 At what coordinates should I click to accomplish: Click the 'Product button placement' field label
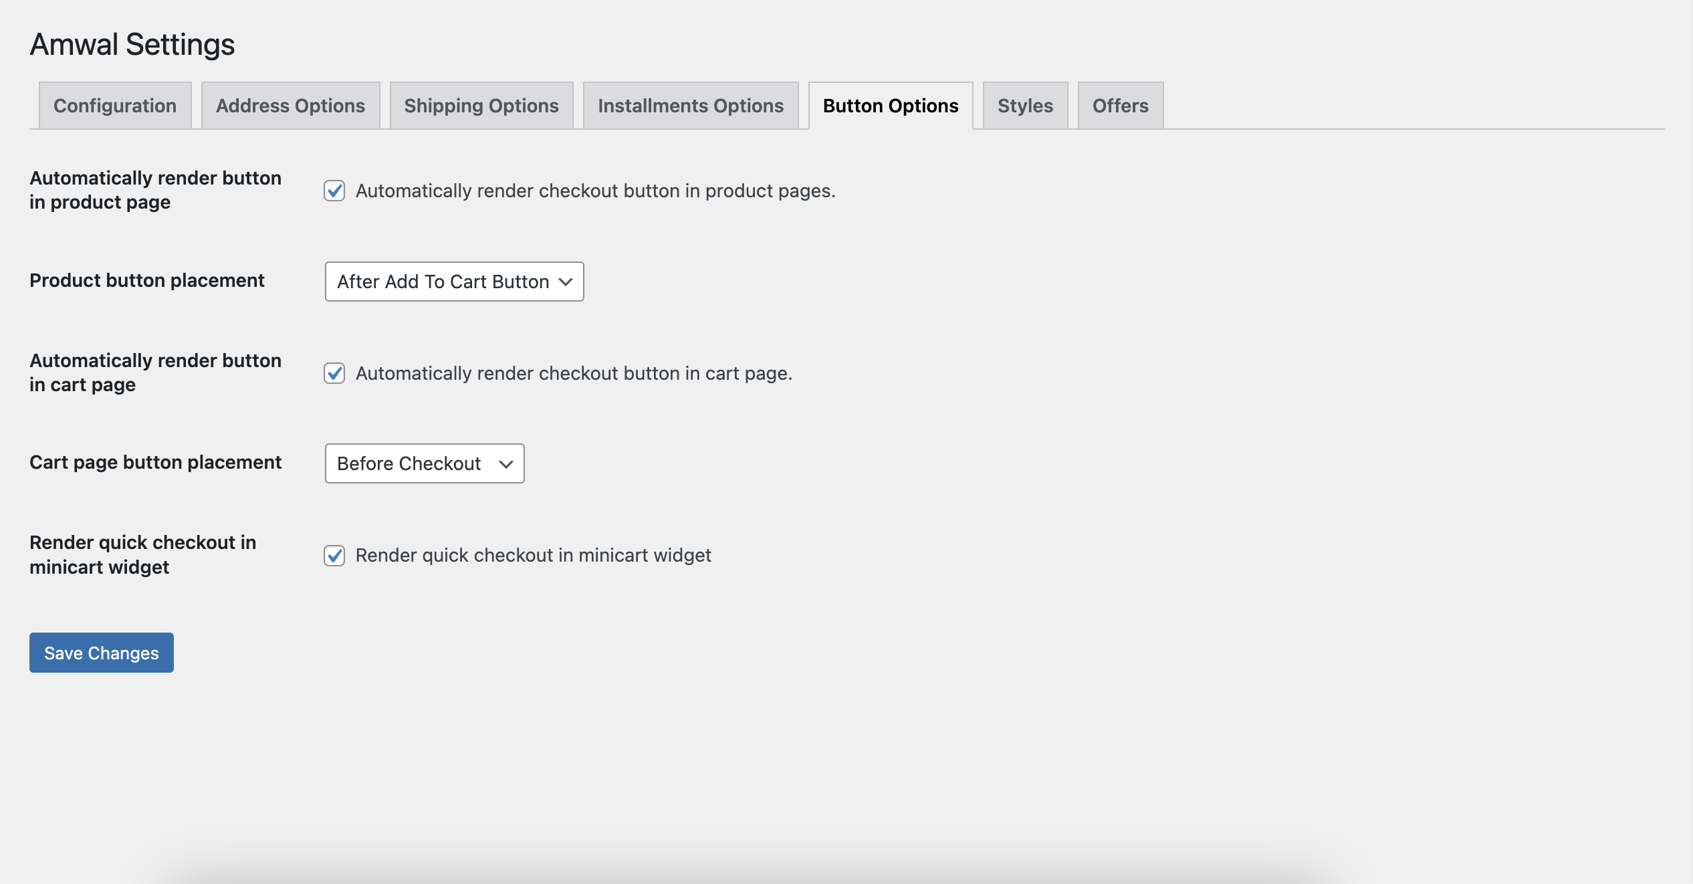(x=147, y=280)
